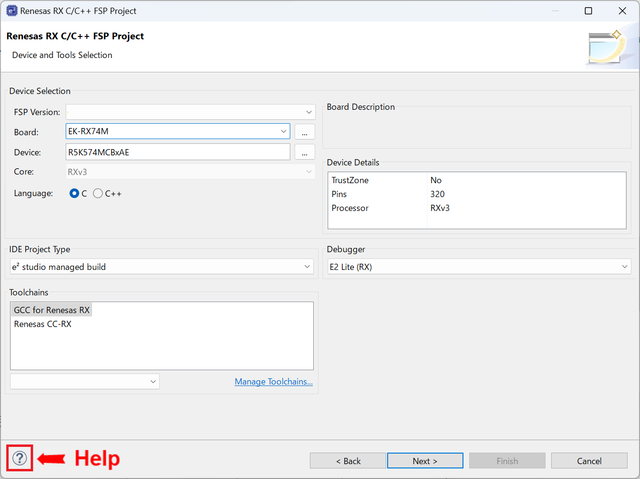
Task: Open the Help question mark icon
Action: [20, 458]
